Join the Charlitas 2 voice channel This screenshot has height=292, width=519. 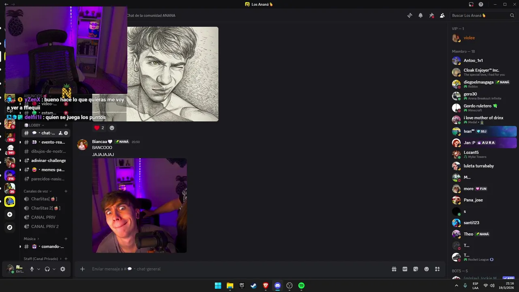tap(46, 208)
